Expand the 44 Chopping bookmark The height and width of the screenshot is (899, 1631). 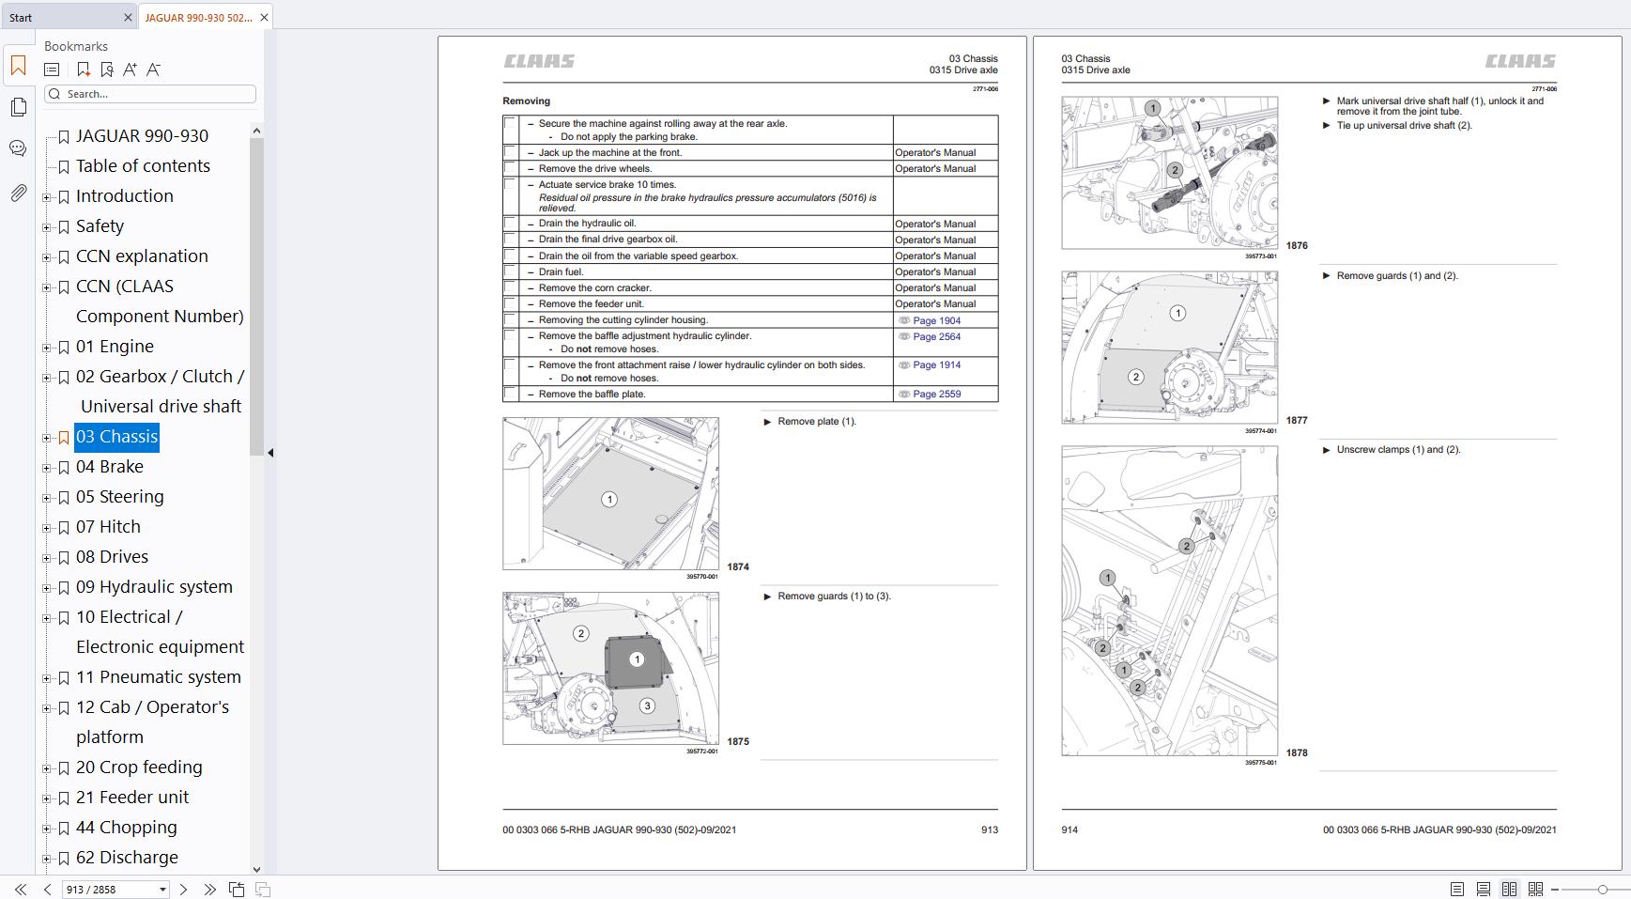pos(47,829)
